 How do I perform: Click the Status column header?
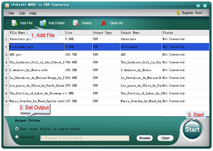coord(186,33)
